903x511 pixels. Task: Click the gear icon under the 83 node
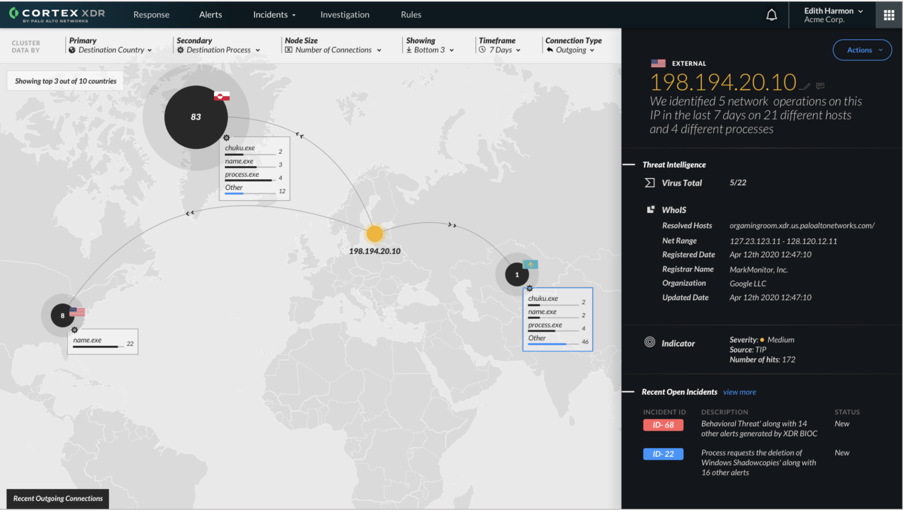pyautogui.click(x=226, y=138)
